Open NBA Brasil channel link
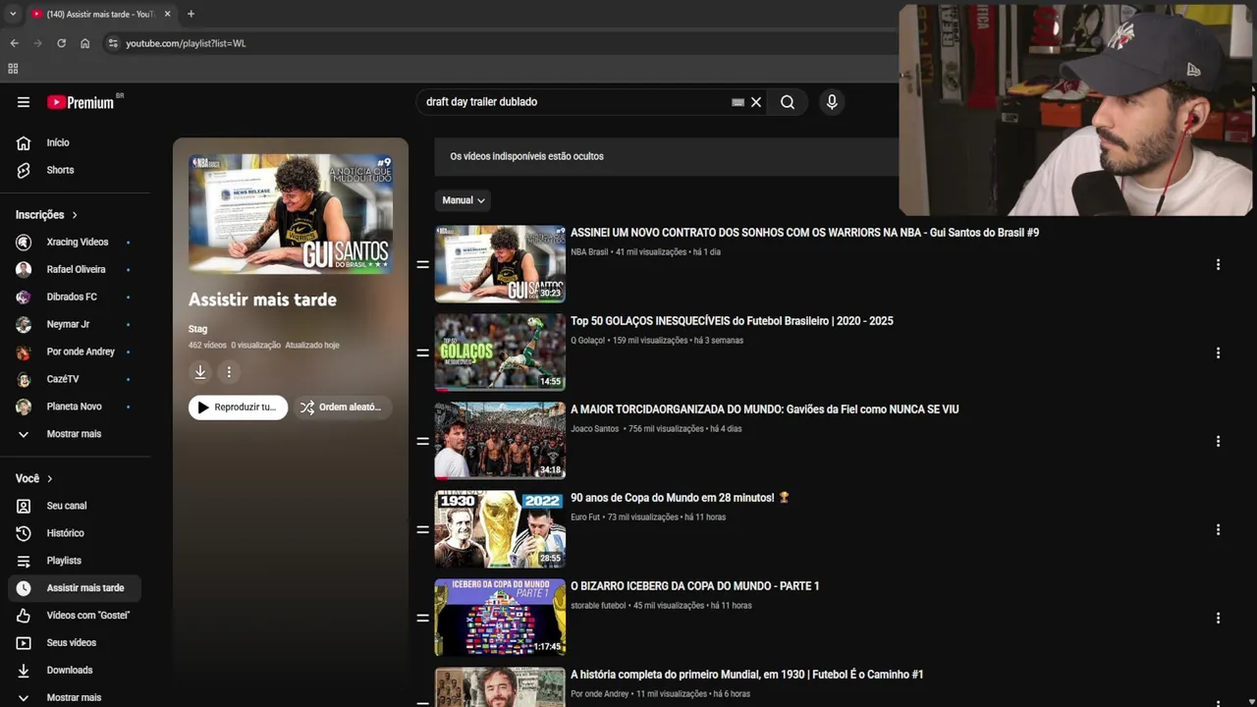The image size is (1257, 707). [x=589, y=252]
